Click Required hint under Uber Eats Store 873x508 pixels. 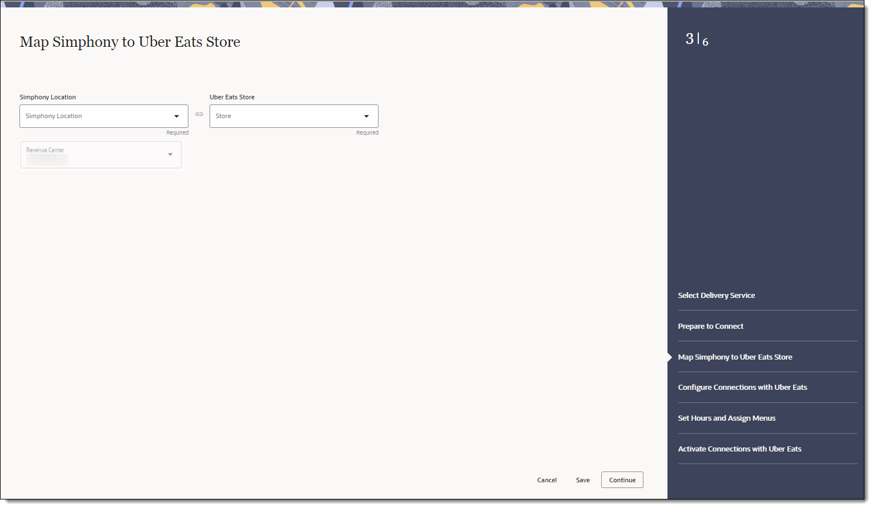368,133
